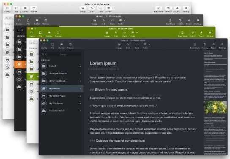
Task: Expand the Yu Writer Server chevron
Action: click(x=80, y=111)
